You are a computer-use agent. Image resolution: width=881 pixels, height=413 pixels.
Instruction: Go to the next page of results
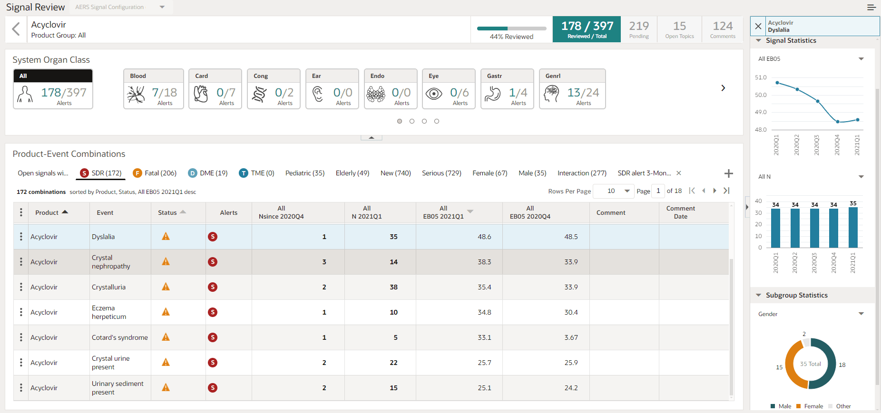pyautogui.click(x=715, y=191)
